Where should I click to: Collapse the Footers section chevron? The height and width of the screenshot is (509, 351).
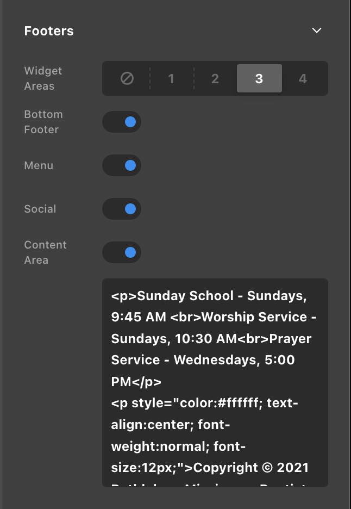317,31
